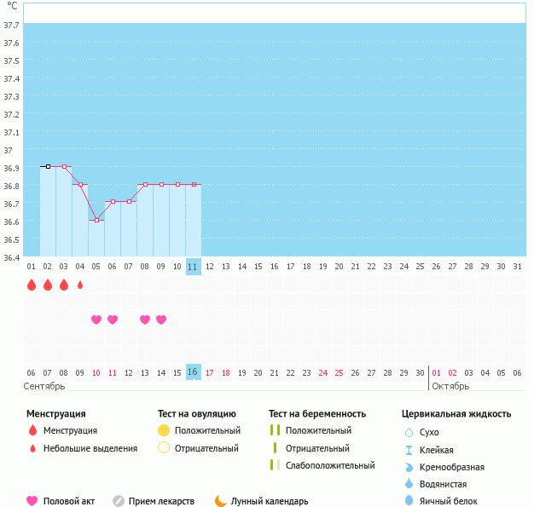This screenshot has height=507, width=534.
Task: Click the Лунный календарь moon icon
Action: pos(221,501)
